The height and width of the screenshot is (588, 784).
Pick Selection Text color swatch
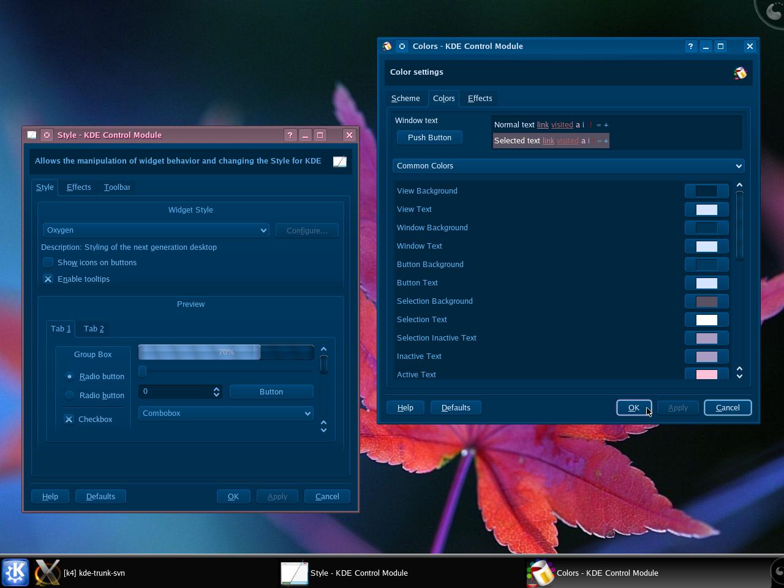click(706, 320)
